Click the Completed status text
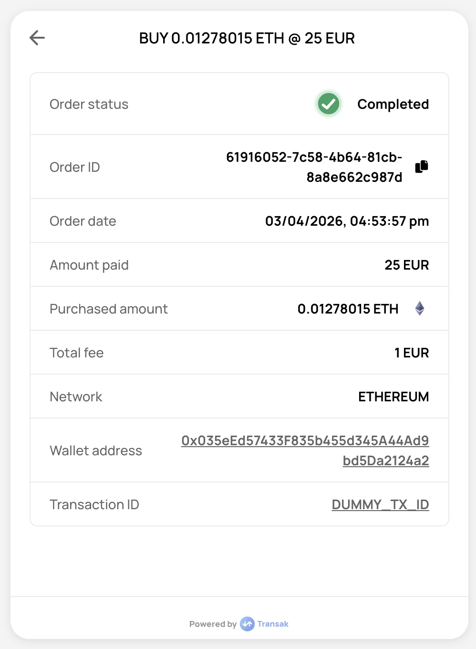The height and width of the screenshot is (649, 476). 393,104
